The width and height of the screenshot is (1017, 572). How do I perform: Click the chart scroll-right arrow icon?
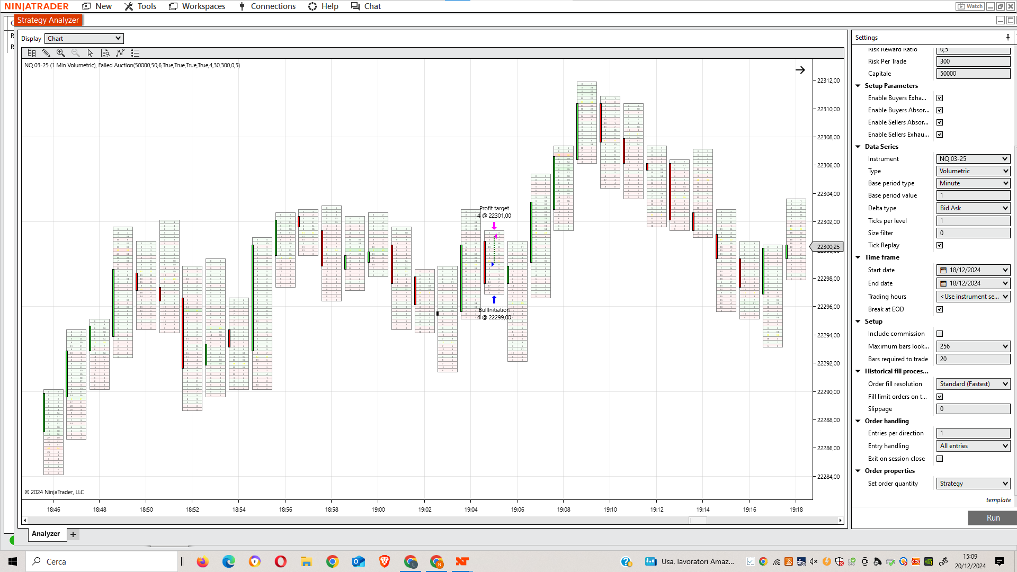coord(800,70)
